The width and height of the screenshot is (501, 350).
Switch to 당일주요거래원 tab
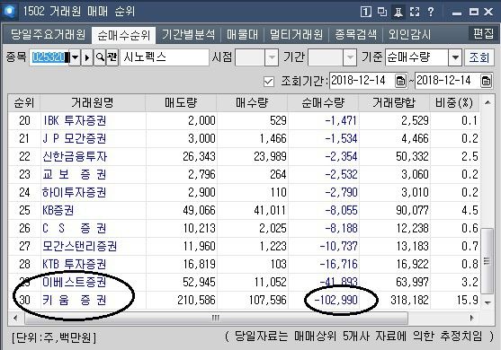click(x=48, y=35)
